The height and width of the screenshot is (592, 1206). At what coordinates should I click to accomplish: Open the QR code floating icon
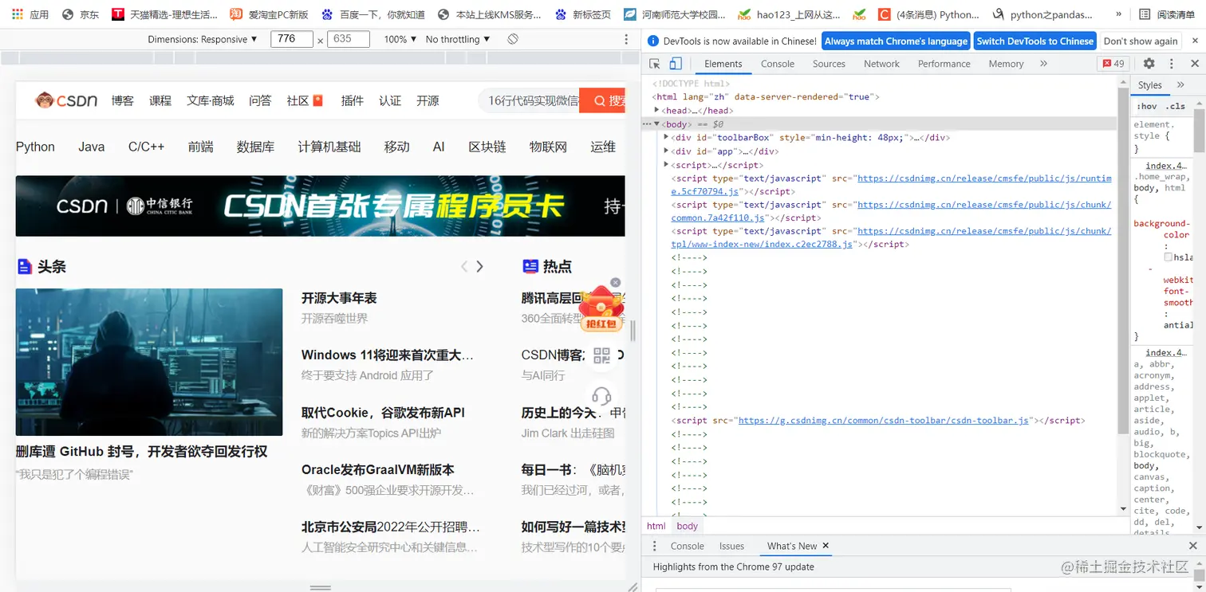(601, 355)
